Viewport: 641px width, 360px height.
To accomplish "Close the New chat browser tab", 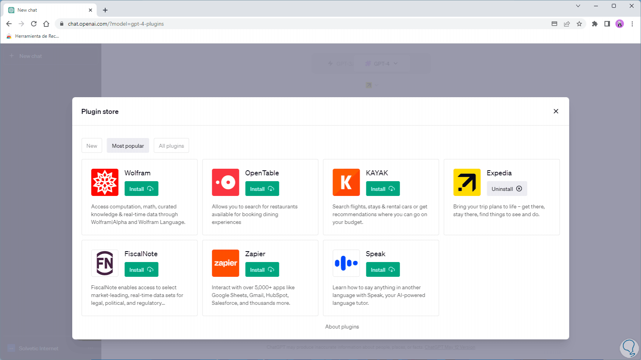I will click(x=91, y=10).
